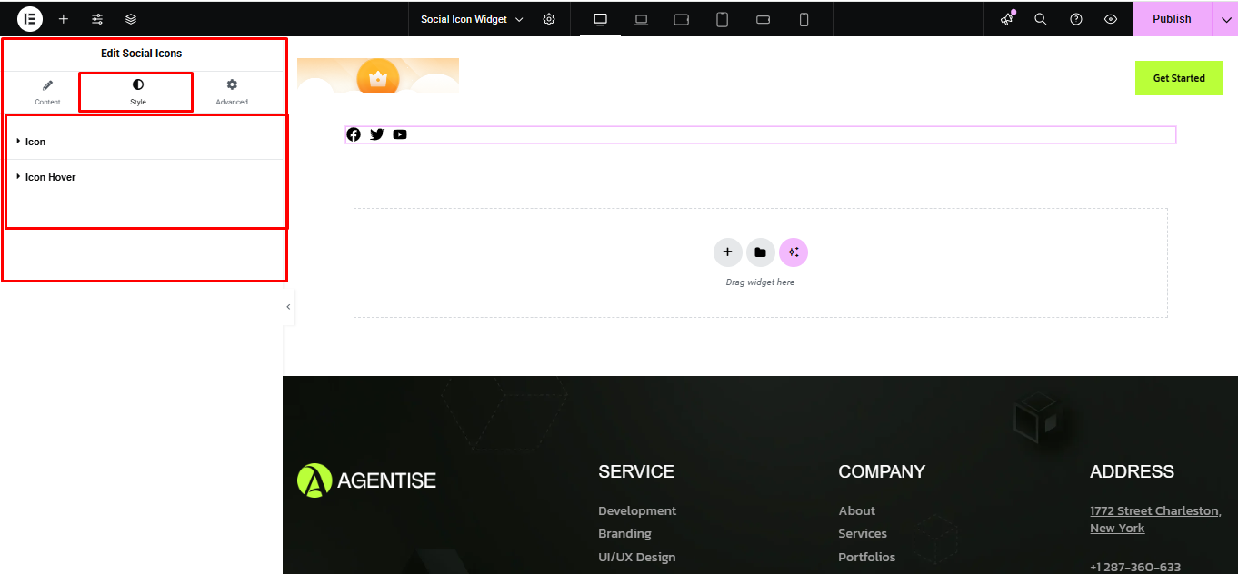Open the What's New notifications icon

[1007, 19]
